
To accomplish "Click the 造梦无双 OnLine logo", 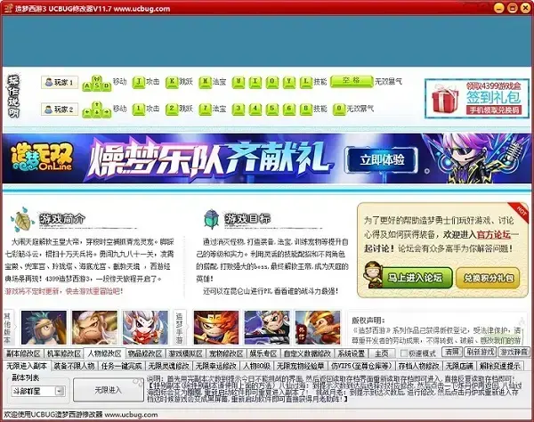I will tap(42, 158).
